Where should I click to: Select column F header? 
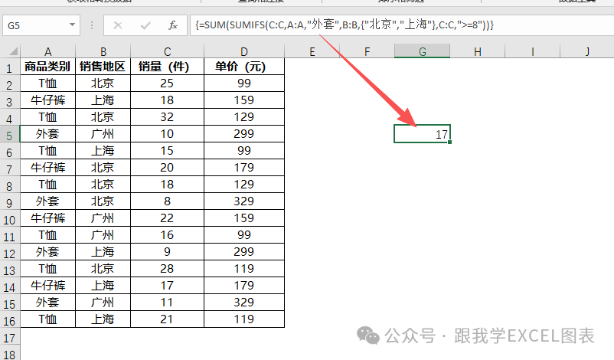pos(367,51)
